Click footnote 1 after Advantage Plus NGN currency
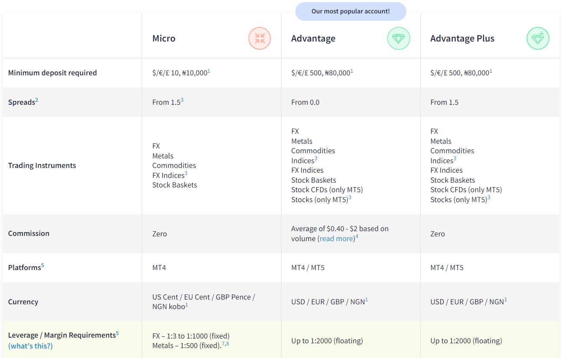The width and height of the screenshot is (562, 358). [x=506, y=300]
